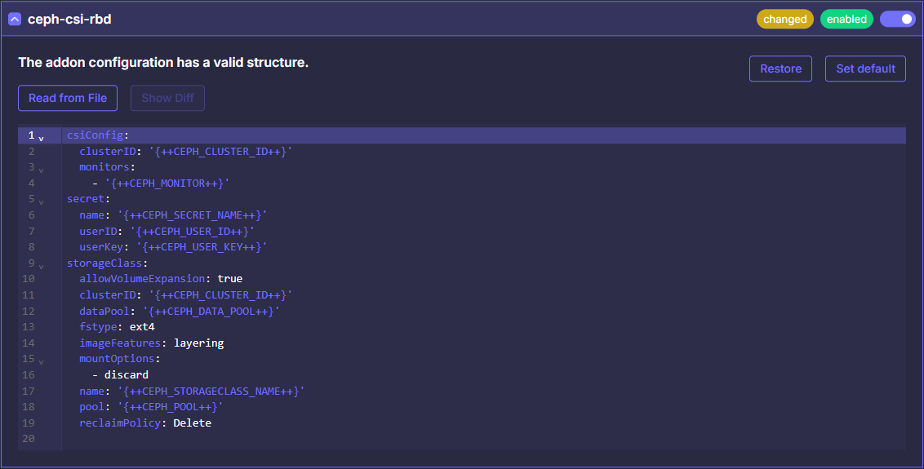The height and width of the screenshot is (469, 924).
Task: Fold the monitors block on line 3
Action: click(x=42, y=170)
